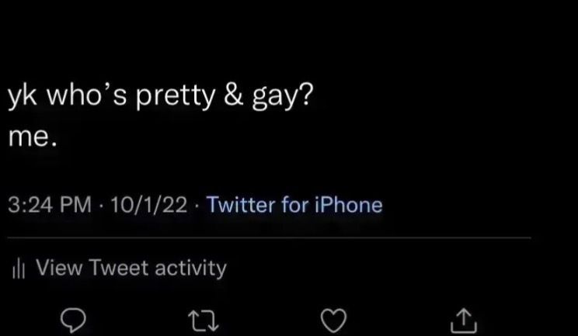Image resolution: width=578 pixels, height=336 pixels.
Task: Open the share menu via upload arrow icon
Action: (464, 320)
